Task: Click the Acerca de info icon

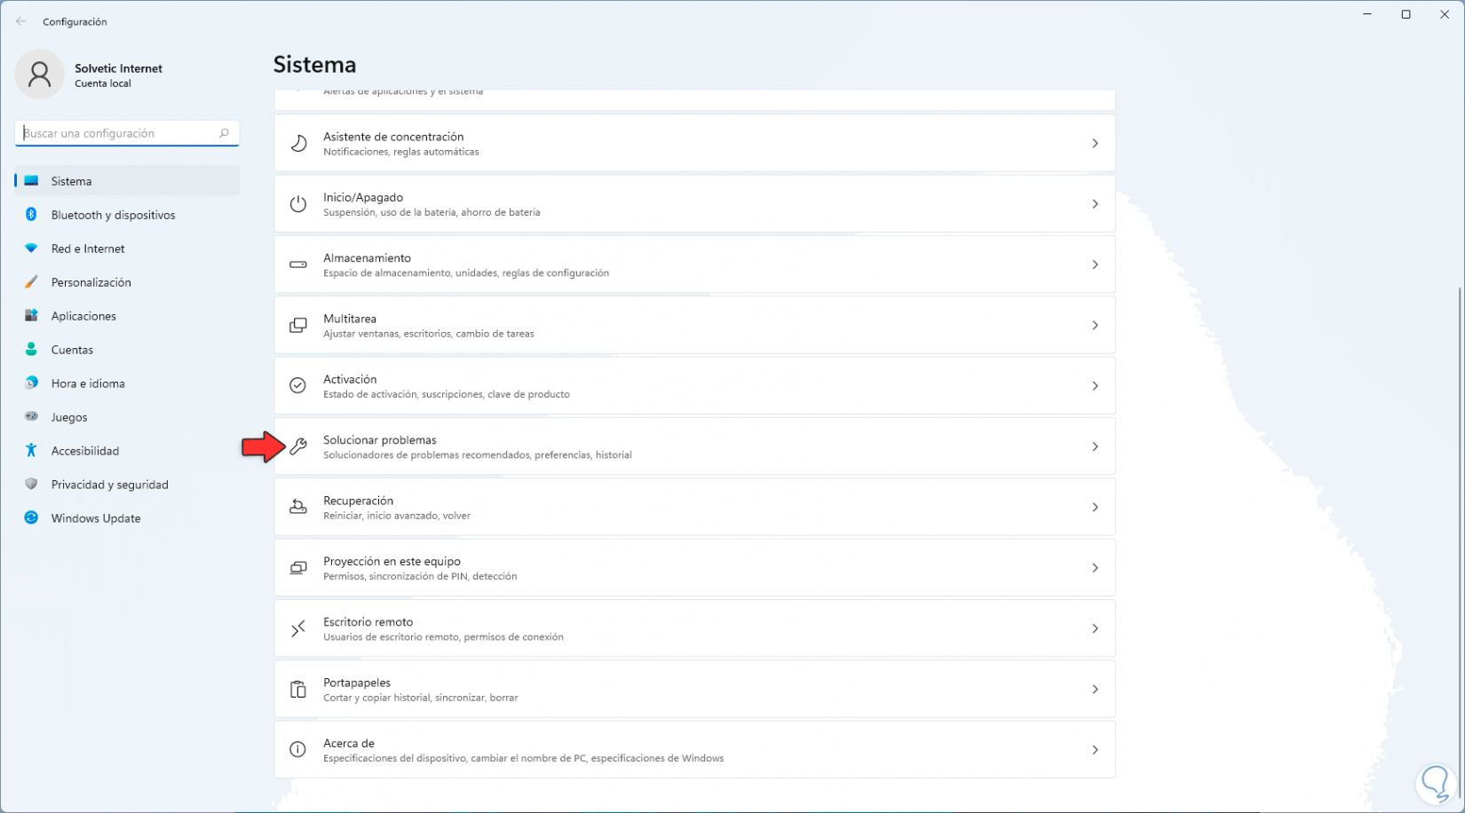Action: (298, 750)
